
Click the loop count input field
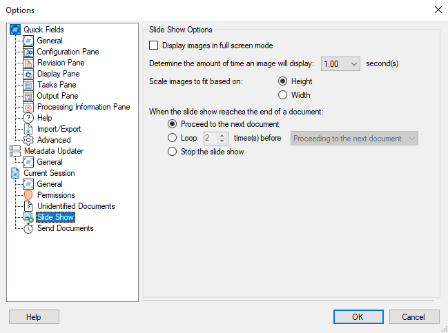pos(211,139)
